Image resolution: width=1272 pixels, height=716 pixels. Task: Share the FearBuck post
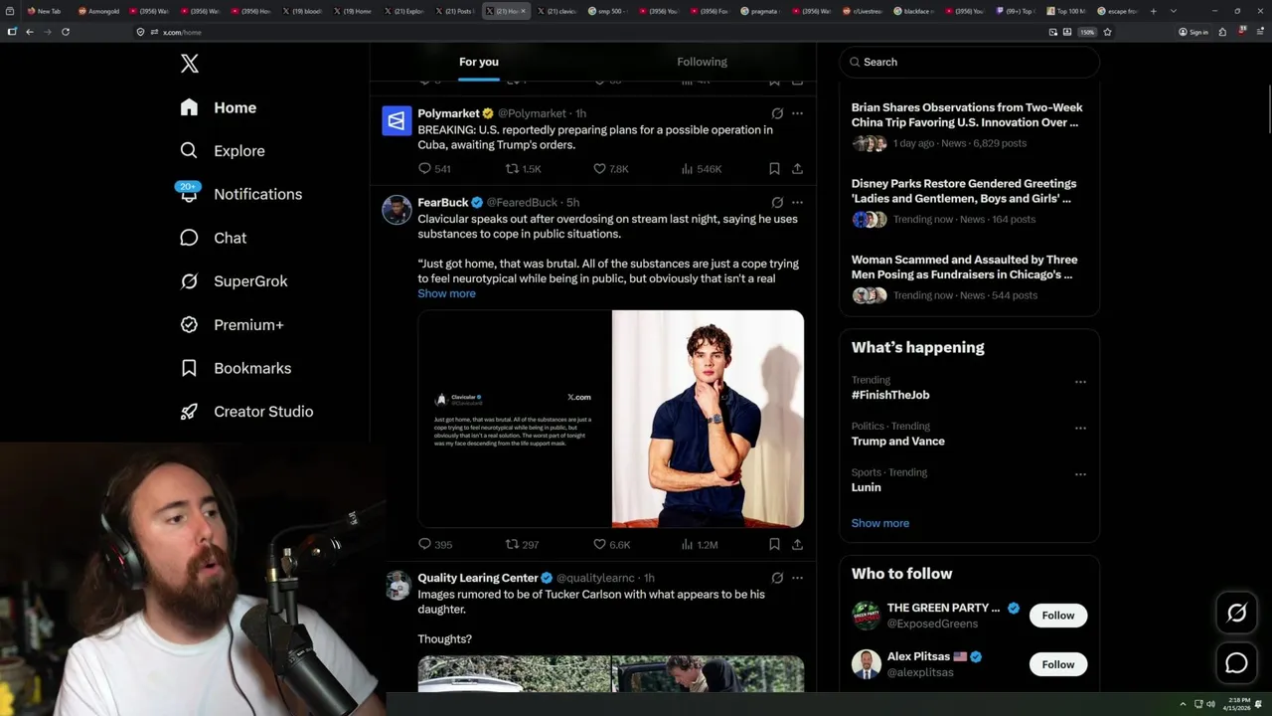(797, 544)
